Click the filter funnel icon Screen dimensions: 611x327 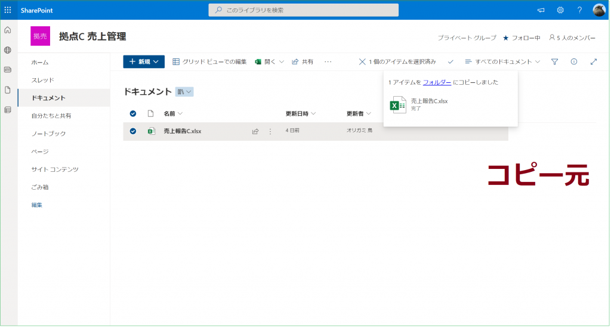pos(554,61)
